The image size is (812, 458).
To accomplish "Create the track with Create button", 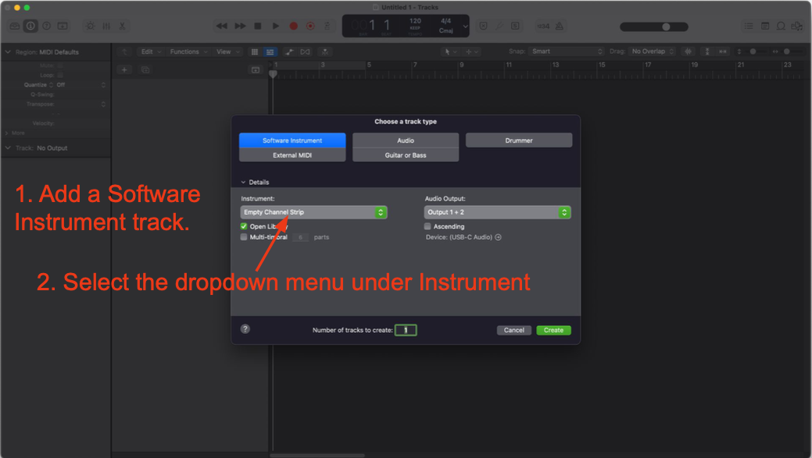I will pos(553,330).
